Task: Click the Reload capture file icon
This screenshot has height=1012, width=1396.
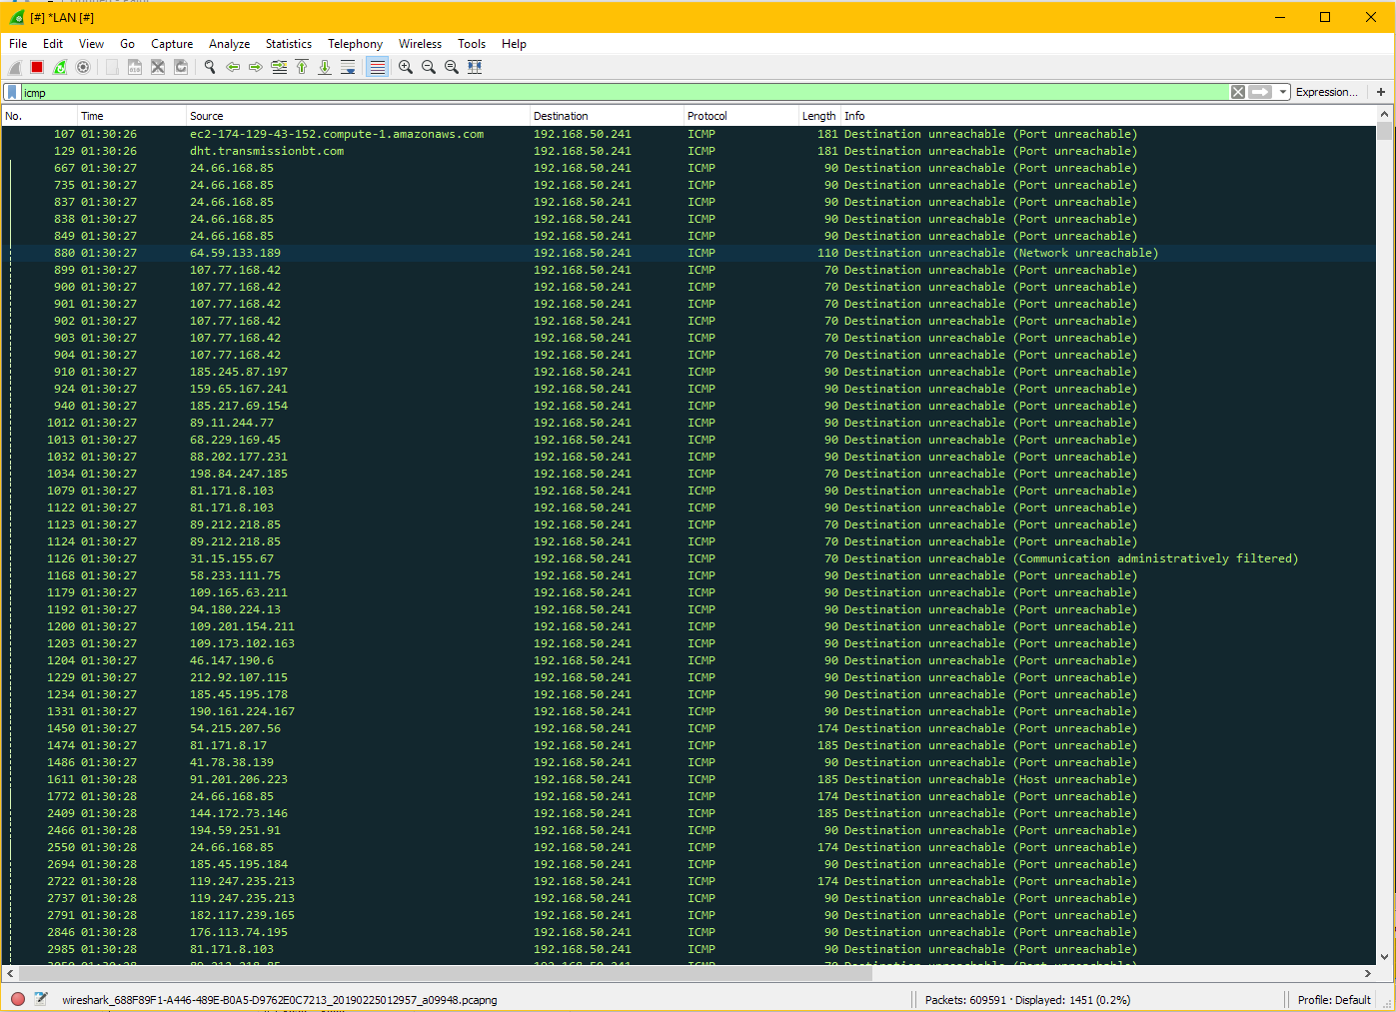Action: (181, 67)
